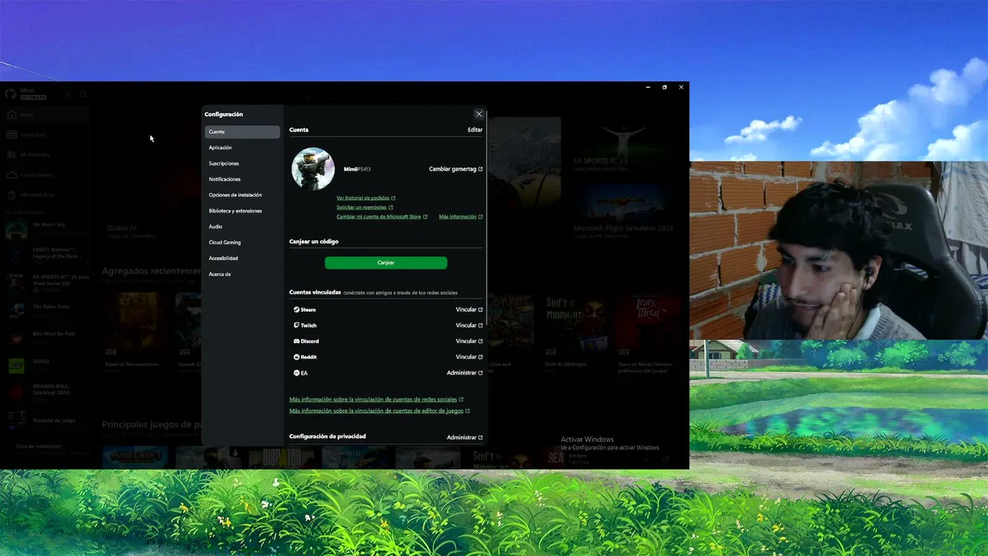Click the Cloud Gaming cloud icon in sidebar
This screenshot has height=556, width=988.
11,175
